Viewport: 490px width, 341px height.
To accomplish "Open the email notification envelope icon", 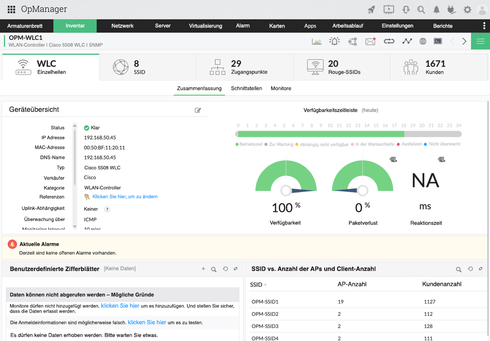I will 371,41.
